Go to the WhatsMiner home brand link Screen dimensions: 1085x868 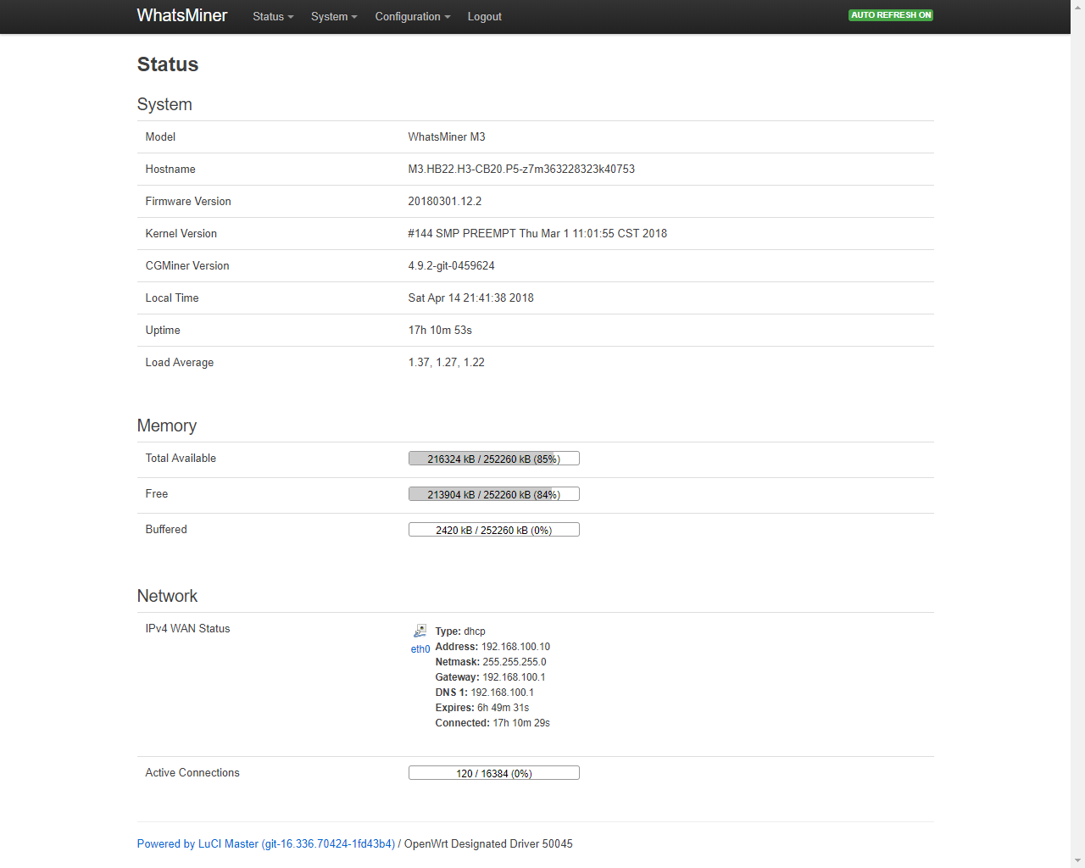click(182, 15)
